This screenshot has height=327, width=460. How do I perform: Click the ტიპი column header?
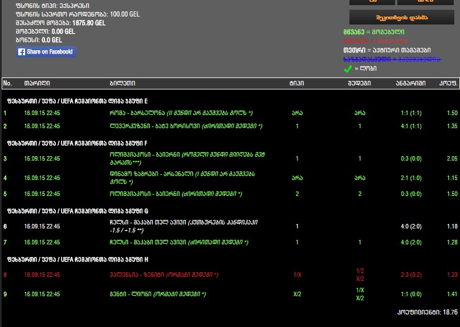pos(296,83)
